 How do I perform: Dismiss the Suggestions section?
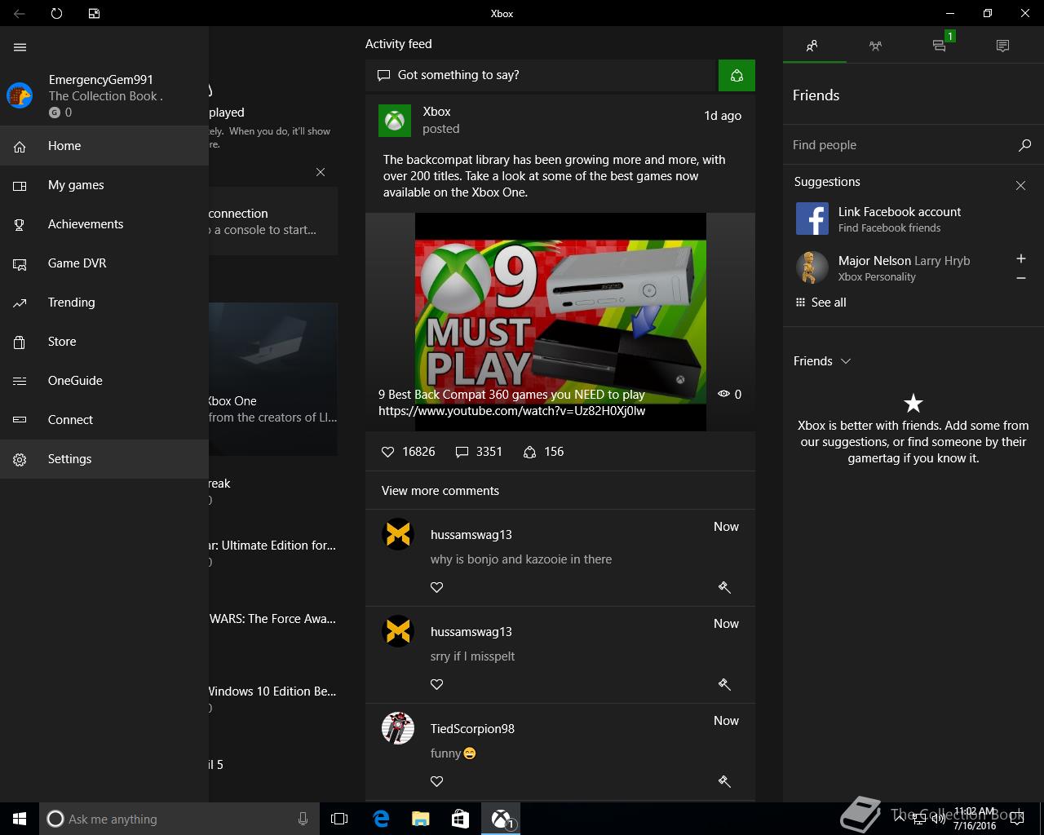point(1020,186)
